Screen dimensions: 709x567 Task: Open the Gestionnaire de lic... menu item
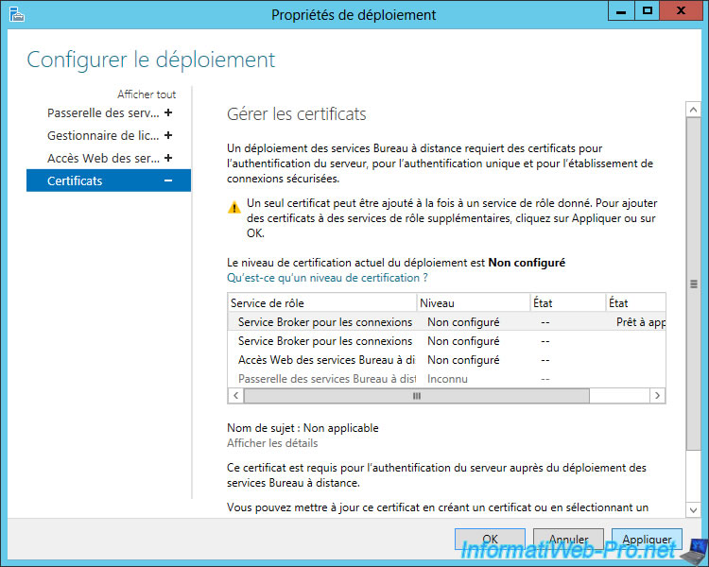coord(103,135)
